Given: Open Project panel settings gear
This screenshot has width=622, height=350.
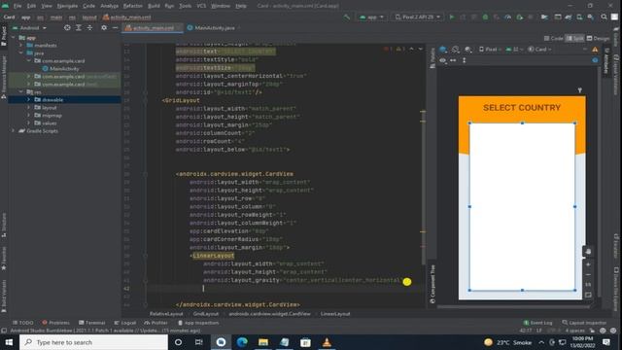Looking at the screenshot, I should [x=104, y=28].
